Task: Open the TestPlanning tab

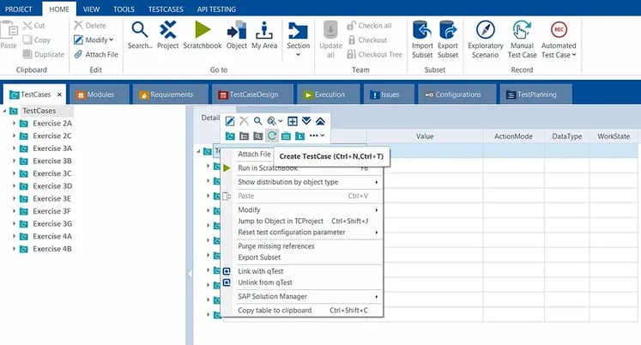Action: click(535, 94)
